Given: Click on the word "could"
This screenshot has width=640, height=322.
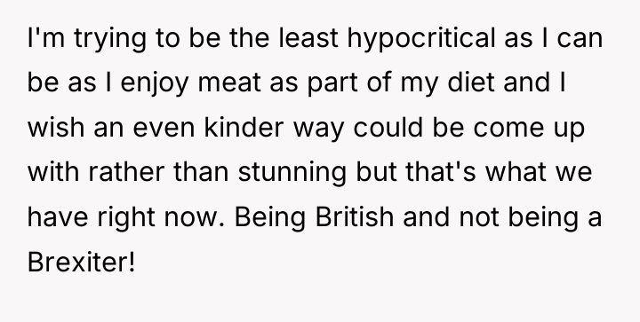Looking at the screenshot, I should [x=388, y=127].
